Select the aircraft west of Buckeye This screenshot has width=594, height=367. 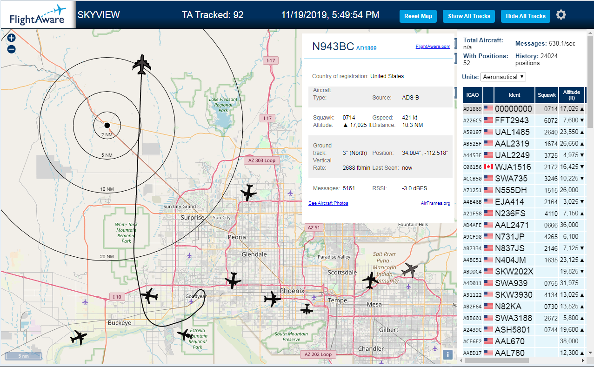(x=79, y=337)
